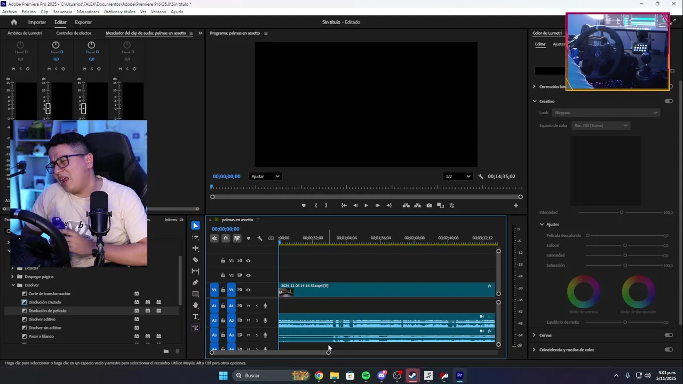Toggle Snap in timeline

click(x=226, y=238)
